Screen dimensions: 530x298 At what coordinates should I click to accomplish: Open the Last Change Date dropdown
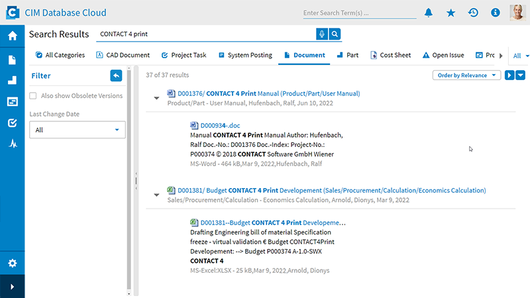(x=77, y=130)
